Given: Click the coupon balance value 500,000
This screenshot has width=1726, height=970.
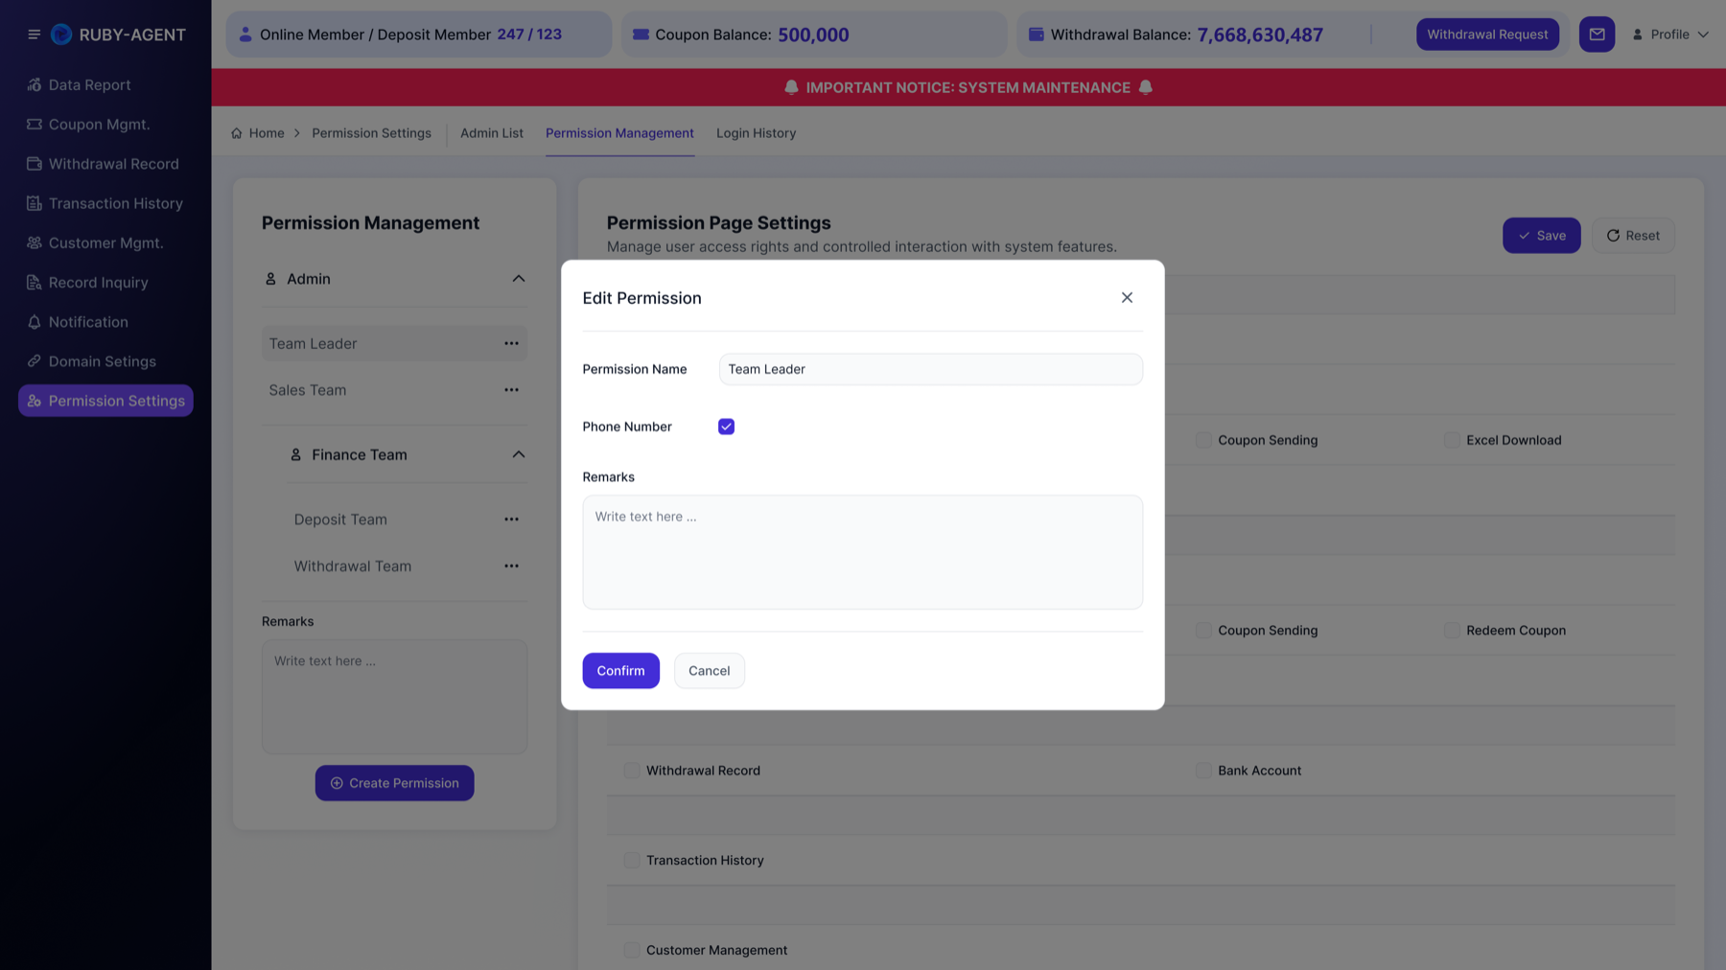Looking at the screenshot, I should [x=813, y=35].
